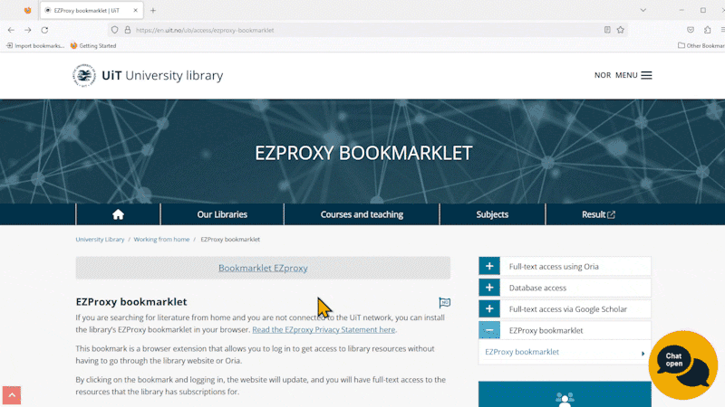725x407 pixels.
Task: Collapse EZProxy bookmarklet minus button
Action: click(x=489, y=330)
